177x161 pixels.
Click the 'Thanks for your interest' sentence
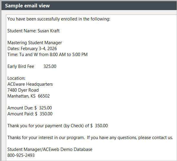click(x=90, y=138)
